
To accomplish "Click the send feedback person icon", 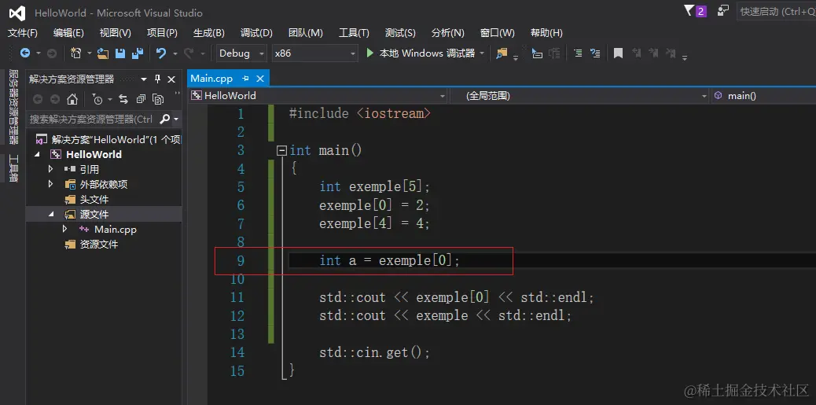I will (x=723, y=10).
